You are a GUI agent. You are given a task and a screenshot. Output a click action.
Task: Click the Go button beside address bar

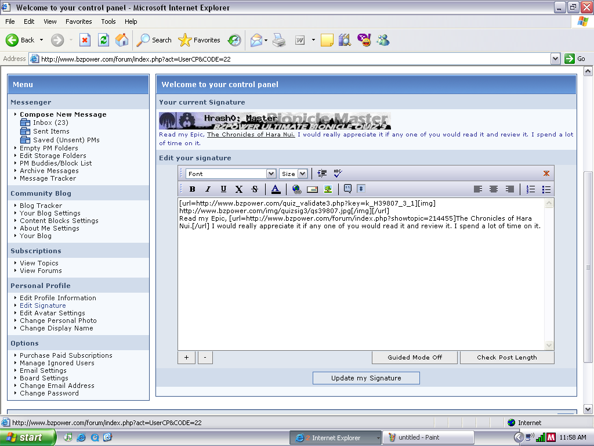575,59
